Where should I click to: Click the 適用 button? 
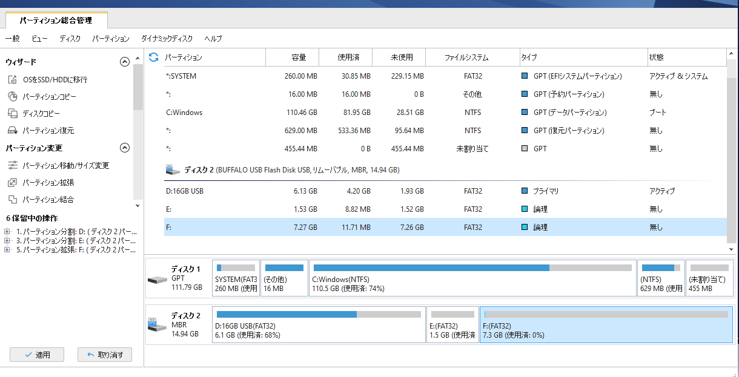click(37, 355)
